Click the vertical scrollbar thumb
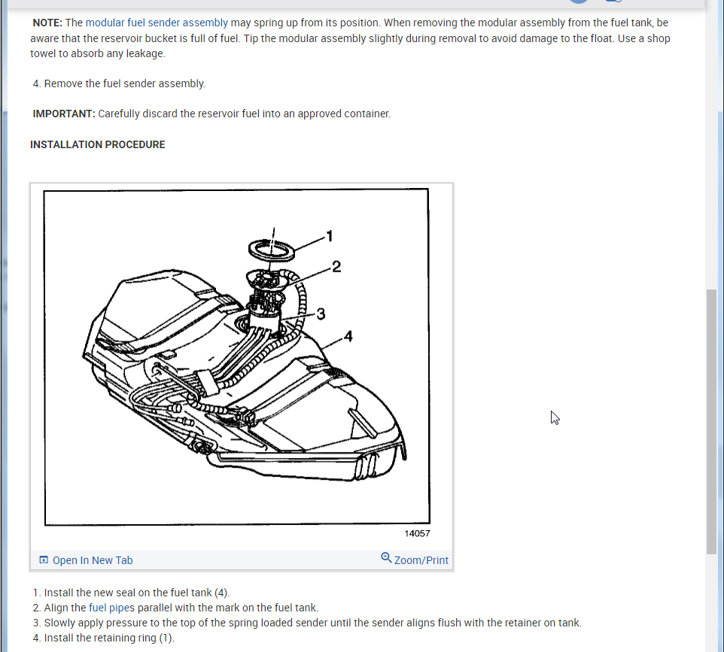The image size is (724, 652). 711,422
